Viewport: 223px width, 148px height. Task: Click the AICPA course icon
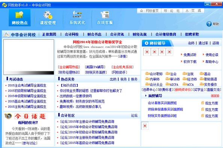[168, 84]
